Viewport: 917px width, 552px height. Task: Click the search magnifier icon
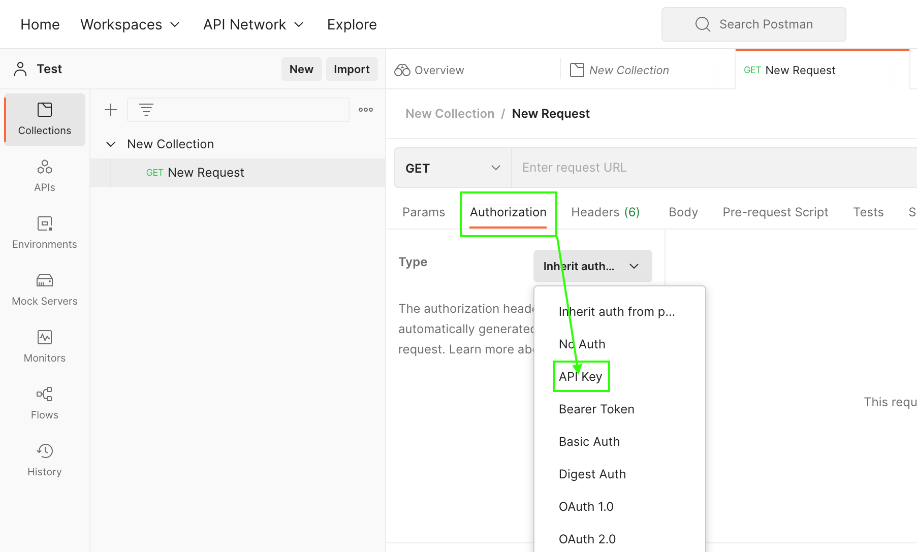click(x=703, y=24)
